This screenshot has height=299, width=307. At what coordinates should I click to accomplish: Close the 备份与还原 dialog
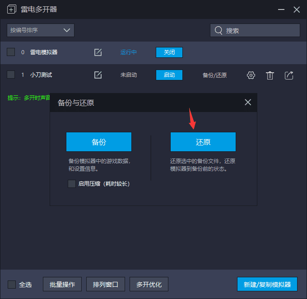(248, 103)
